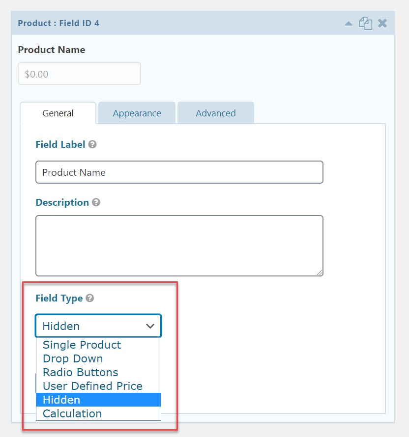
Task: Choose User Defined Price option
Action: click(98, 386)
